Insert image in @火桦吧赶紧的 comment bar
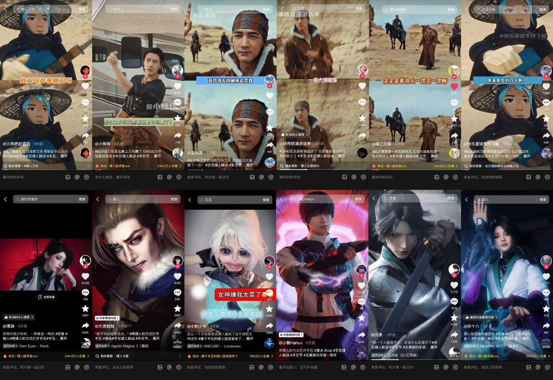Screen dimensions: 553x380 (68, 177)
